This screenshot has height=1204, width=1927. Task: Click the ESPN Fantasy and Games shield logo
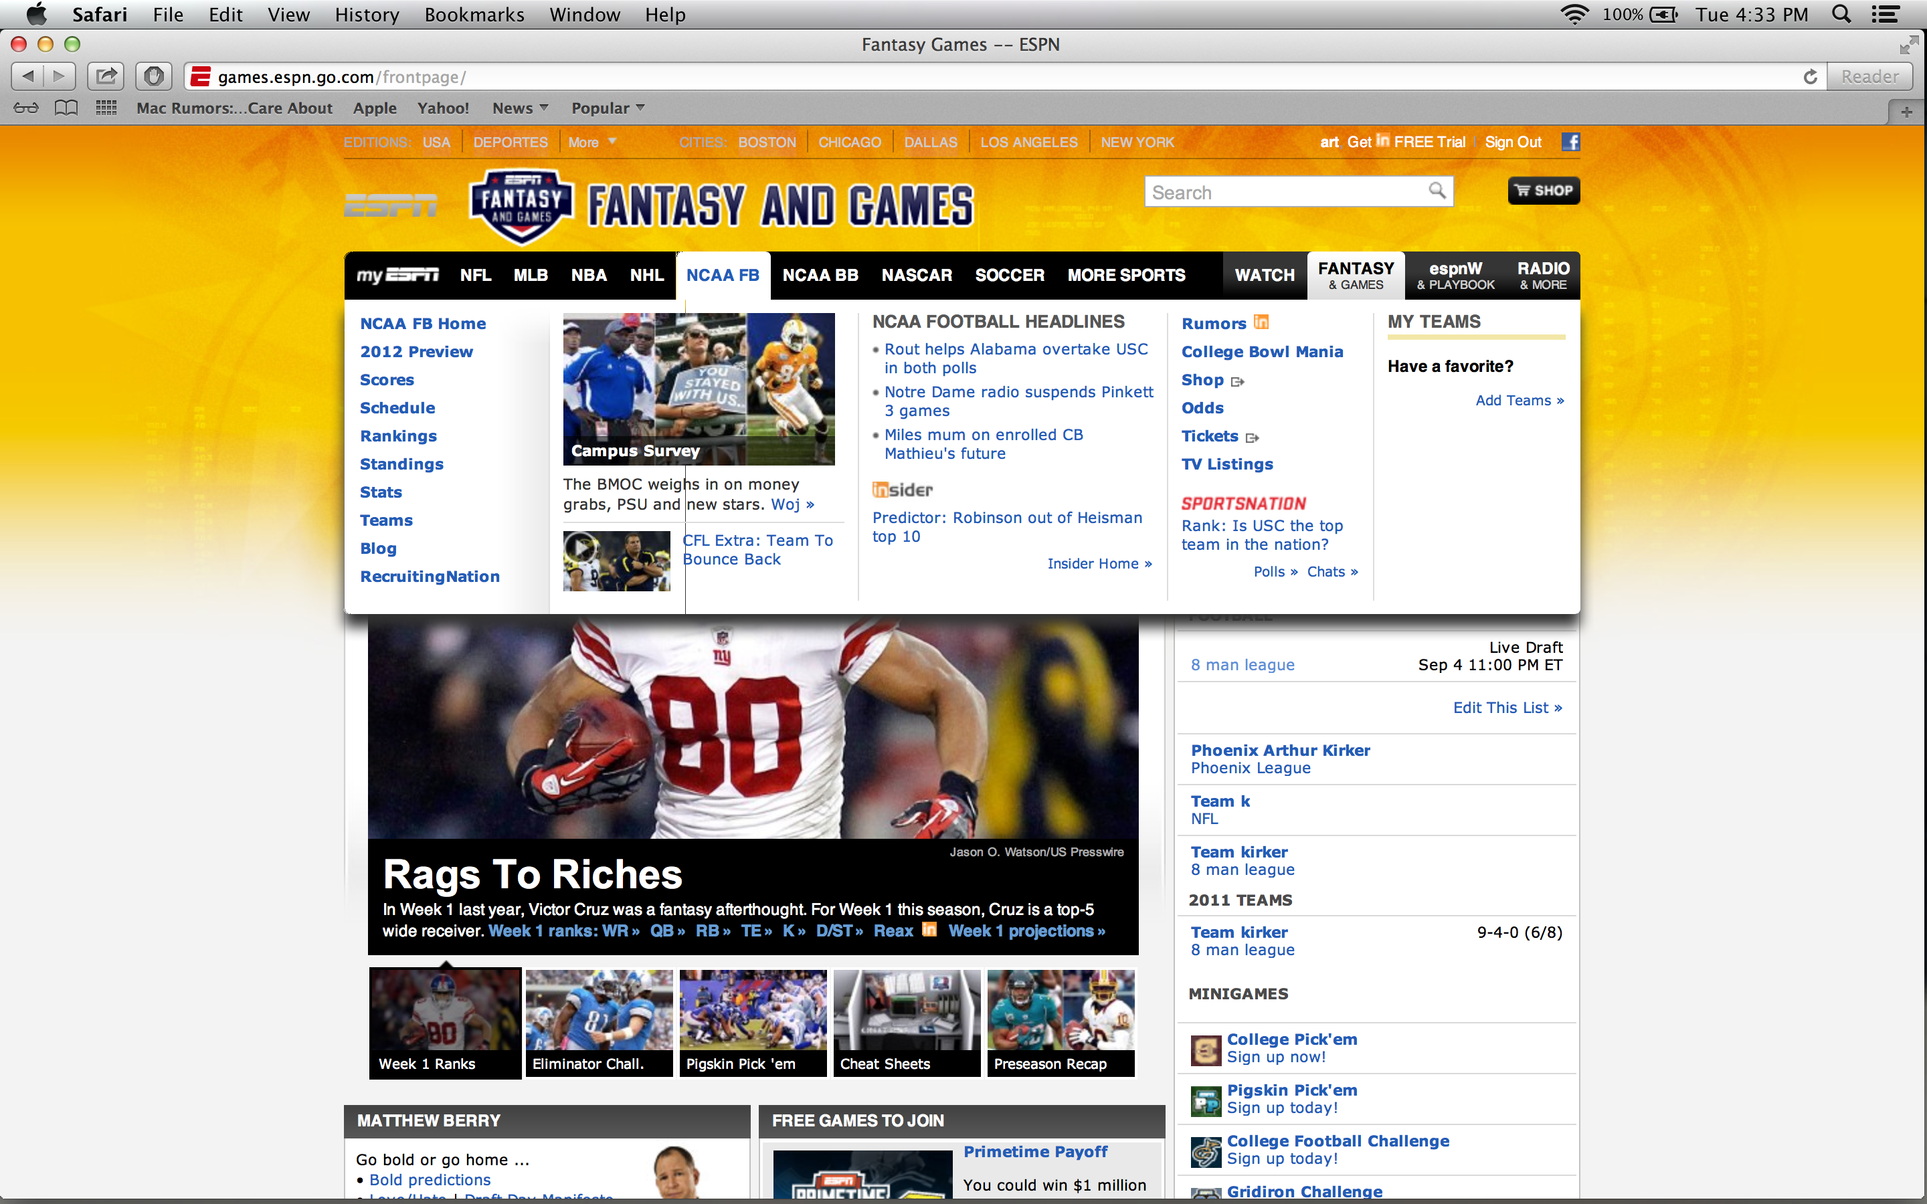522,205
